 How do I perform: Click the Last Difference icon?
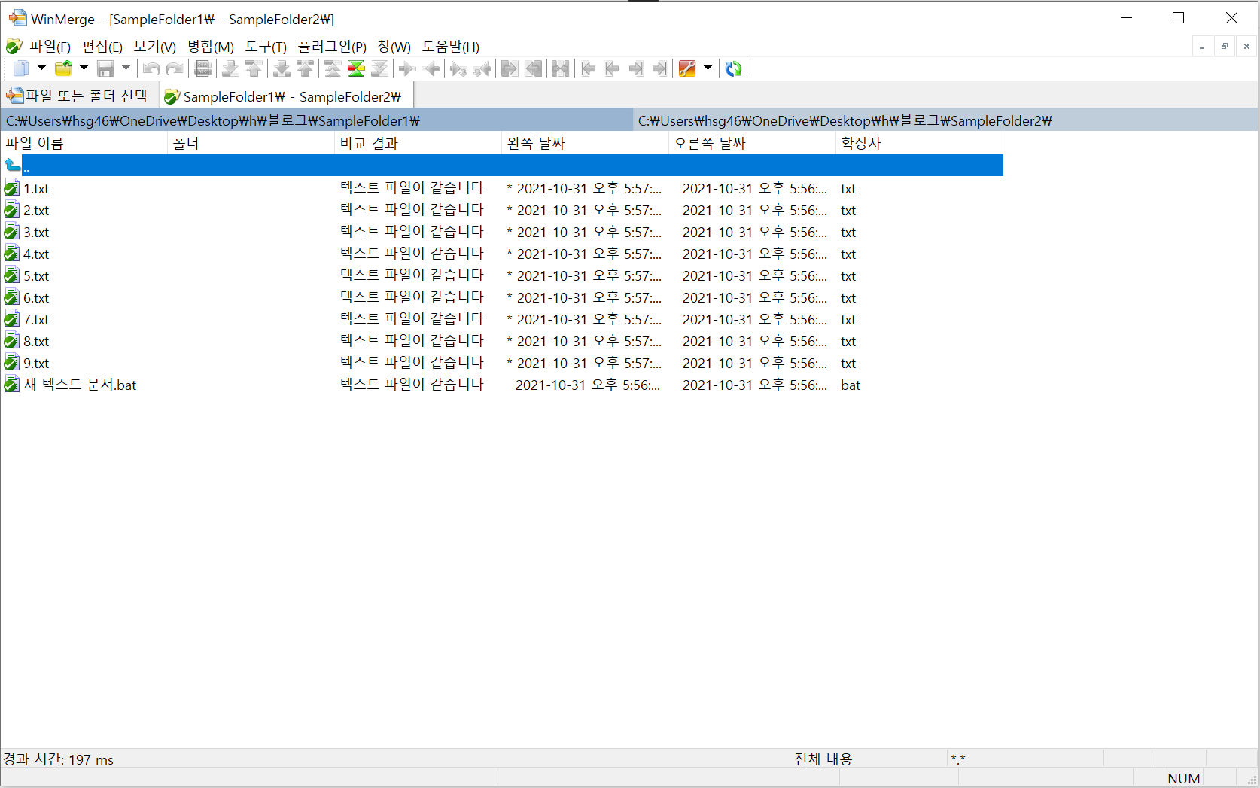[379, 68]
